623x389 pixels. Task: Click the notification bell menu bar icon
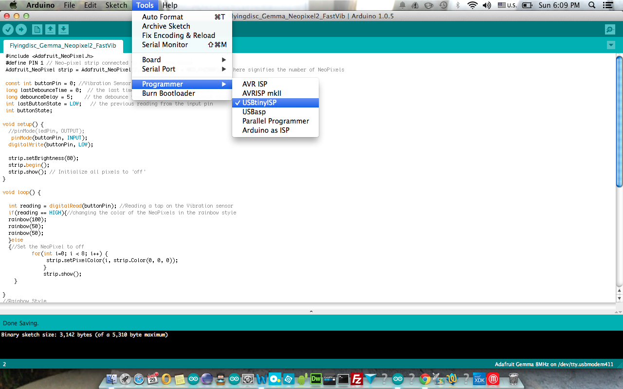(x=403, y=5)
